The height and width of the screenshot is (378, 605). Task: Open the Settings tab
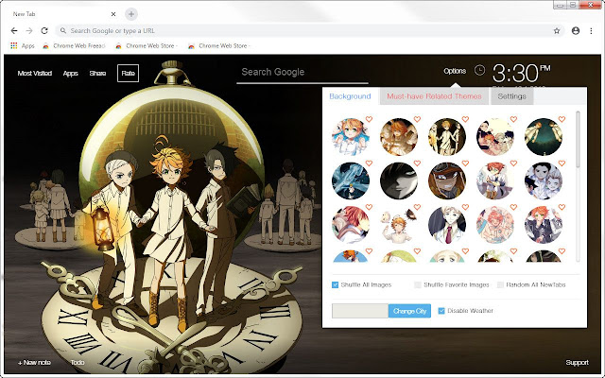click(511, 96)
